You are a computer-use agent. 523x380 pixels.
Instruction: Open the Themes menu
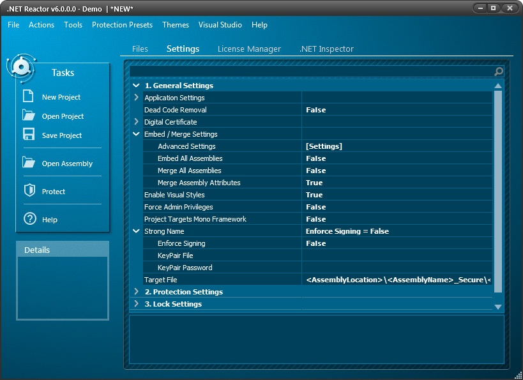(x=175, y=25)
